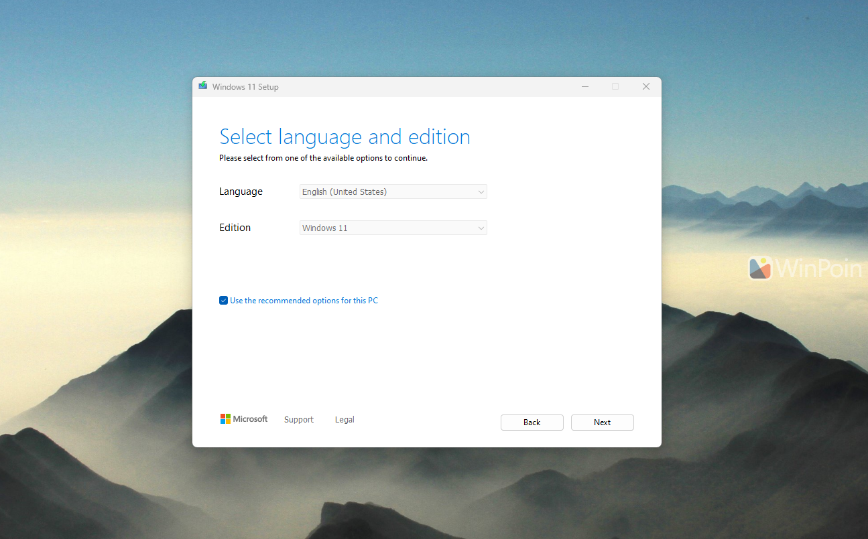Screen dimensions: 868x539
Task: Click the Language dropdown chevron icon
Action: click(x=481, y=191)
